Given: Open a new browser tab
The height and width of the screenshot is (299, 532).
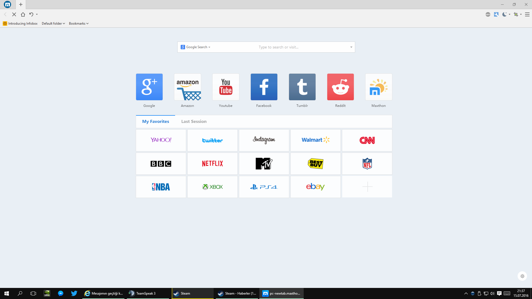Looking at the screenshot, I should pos(21,4).
